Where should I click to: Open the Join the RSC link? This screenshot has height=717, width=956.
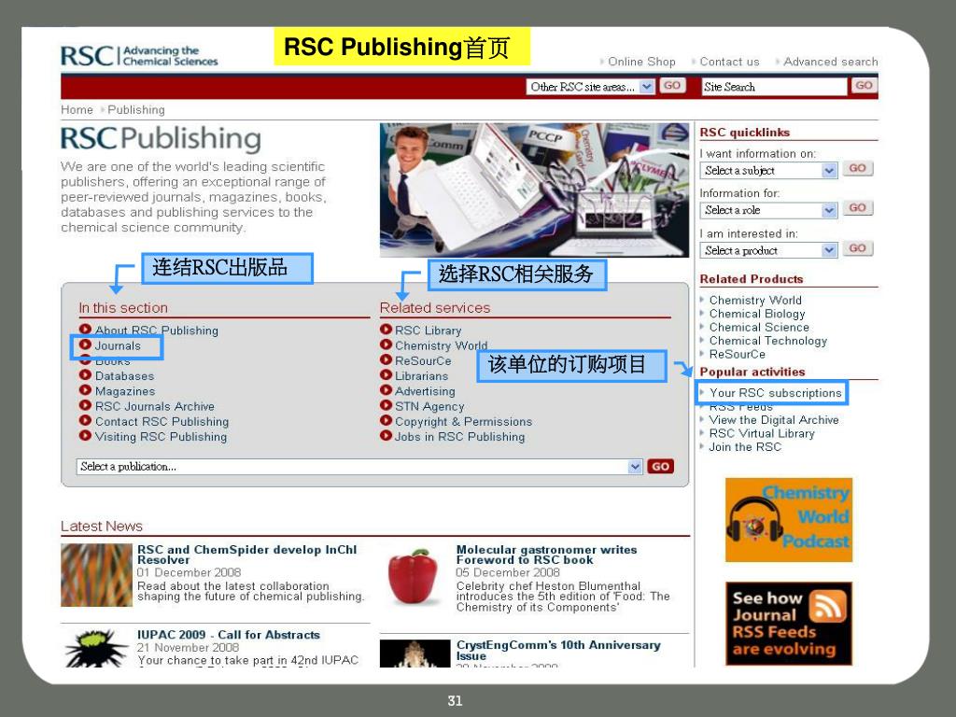coord(745,446)
